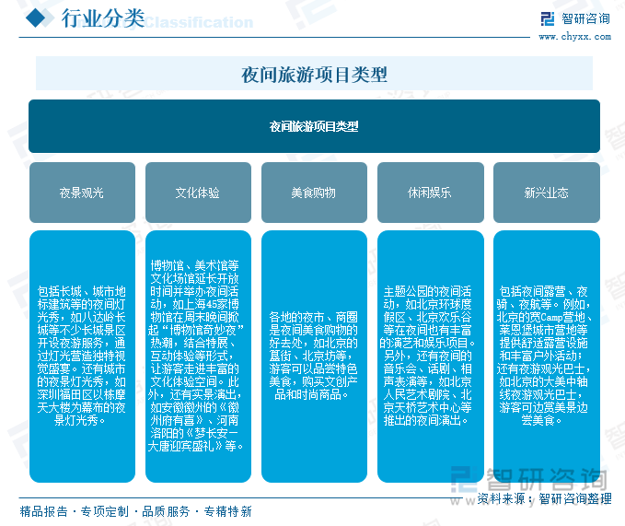Open the www.chyxx.com link
The height and width of the screenshot is (526, 625).
click(574, 37)
